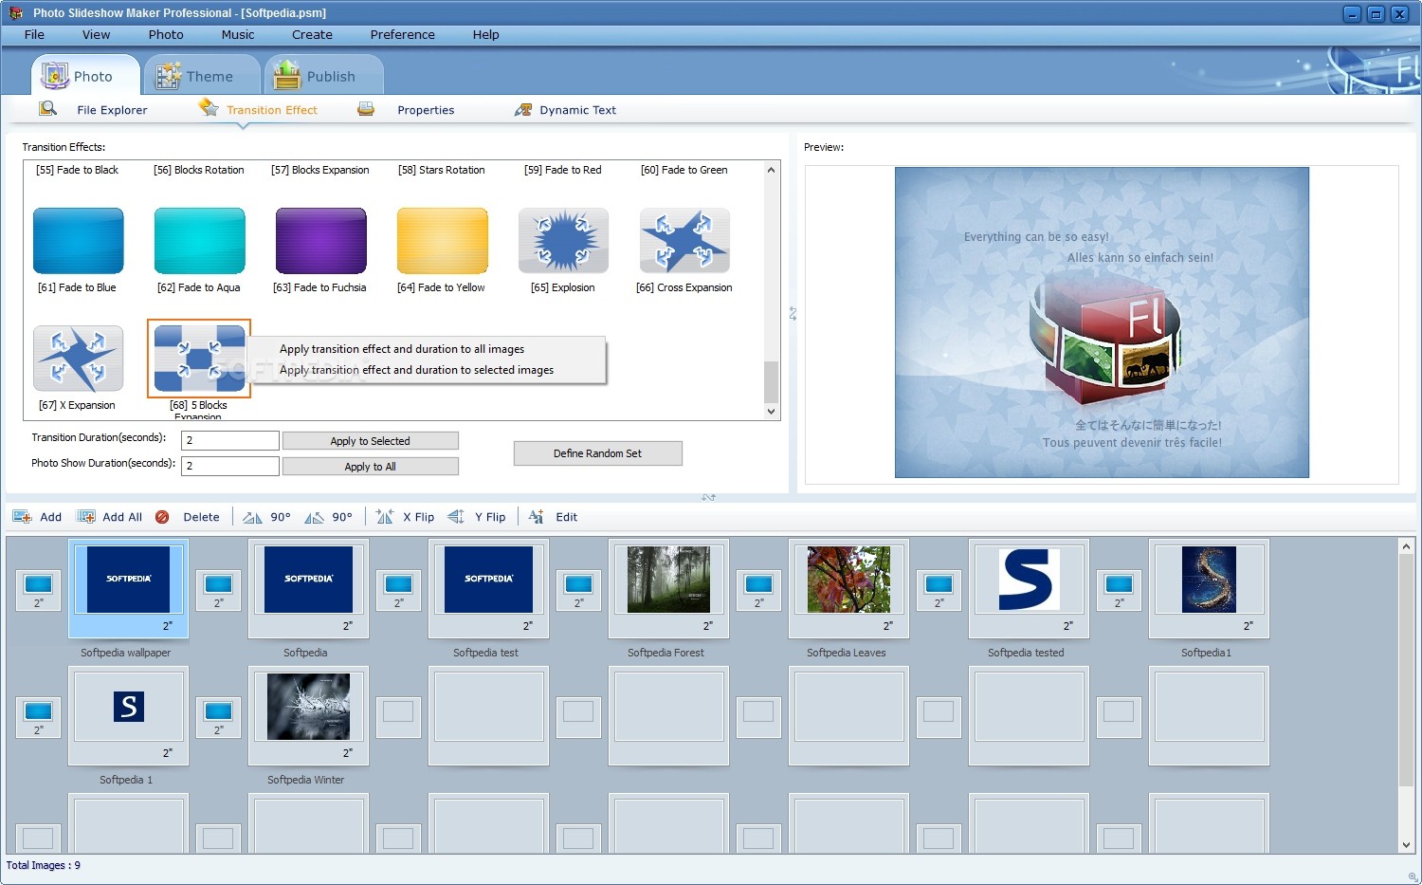Choose the X Expansion transition icon
Viewport: 1422px width, 885px height.
tap(79, 359)
